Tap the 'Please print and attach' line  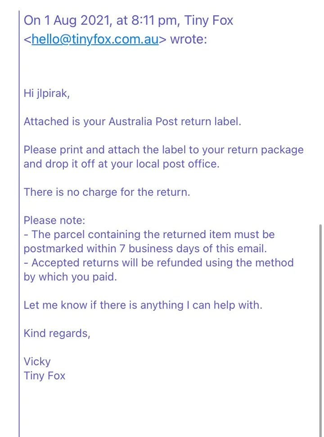[x=163, y=150]
